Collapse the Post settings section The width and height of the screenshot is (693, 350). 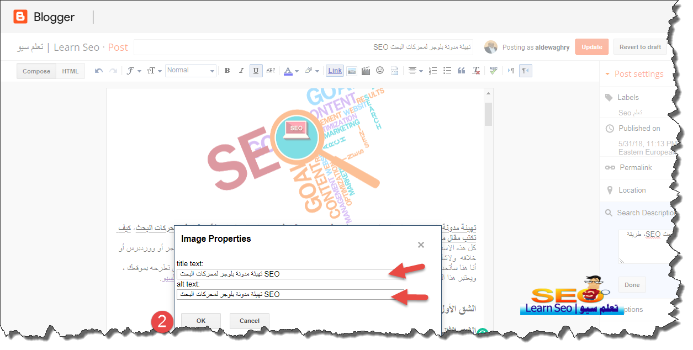pos(634,74)
